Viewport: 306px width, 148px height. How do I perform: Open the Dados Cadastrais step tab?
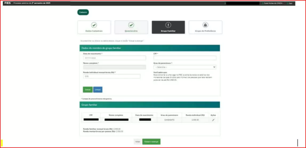94,27
